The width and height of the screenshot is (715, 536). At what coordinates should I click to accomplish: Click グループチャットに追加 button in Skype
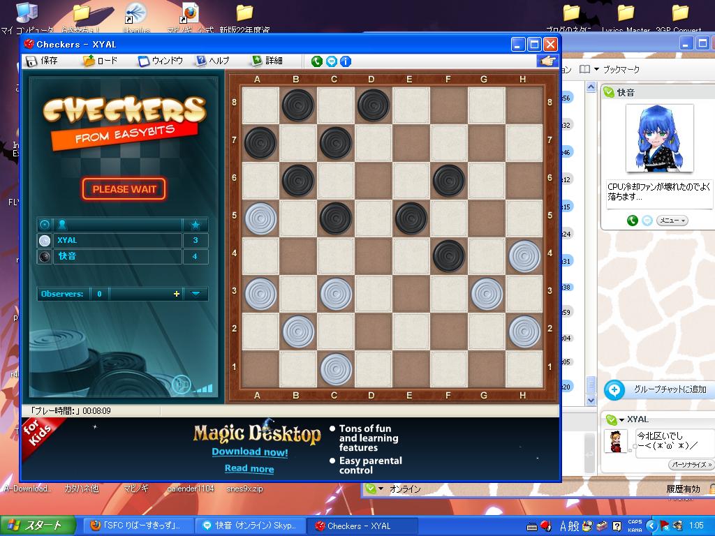(659, 389)
